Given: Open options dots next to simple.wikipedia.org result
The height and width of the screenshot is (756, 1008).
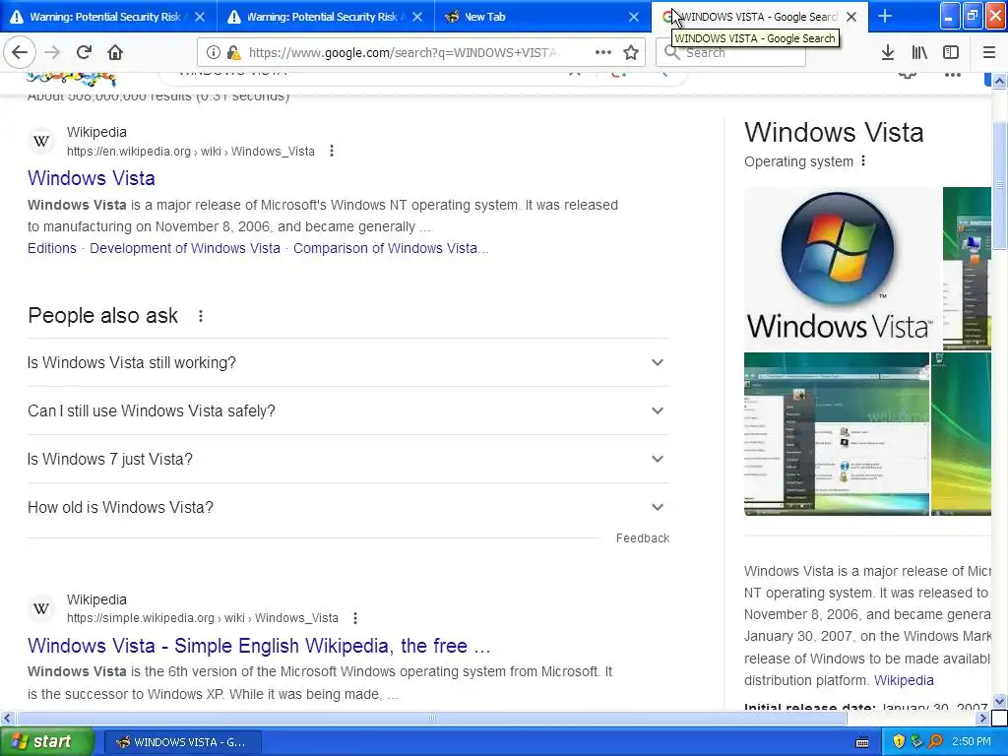Looking at the screenshot, I should click(355, 618).
